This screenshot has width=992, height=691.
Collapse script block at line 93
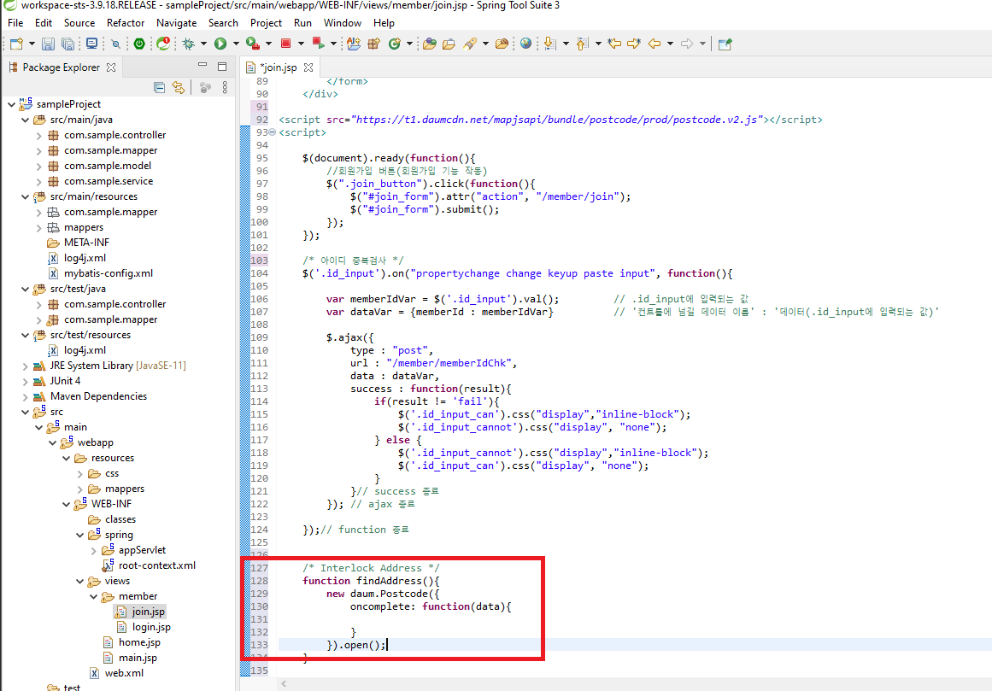tap(272, 132)
